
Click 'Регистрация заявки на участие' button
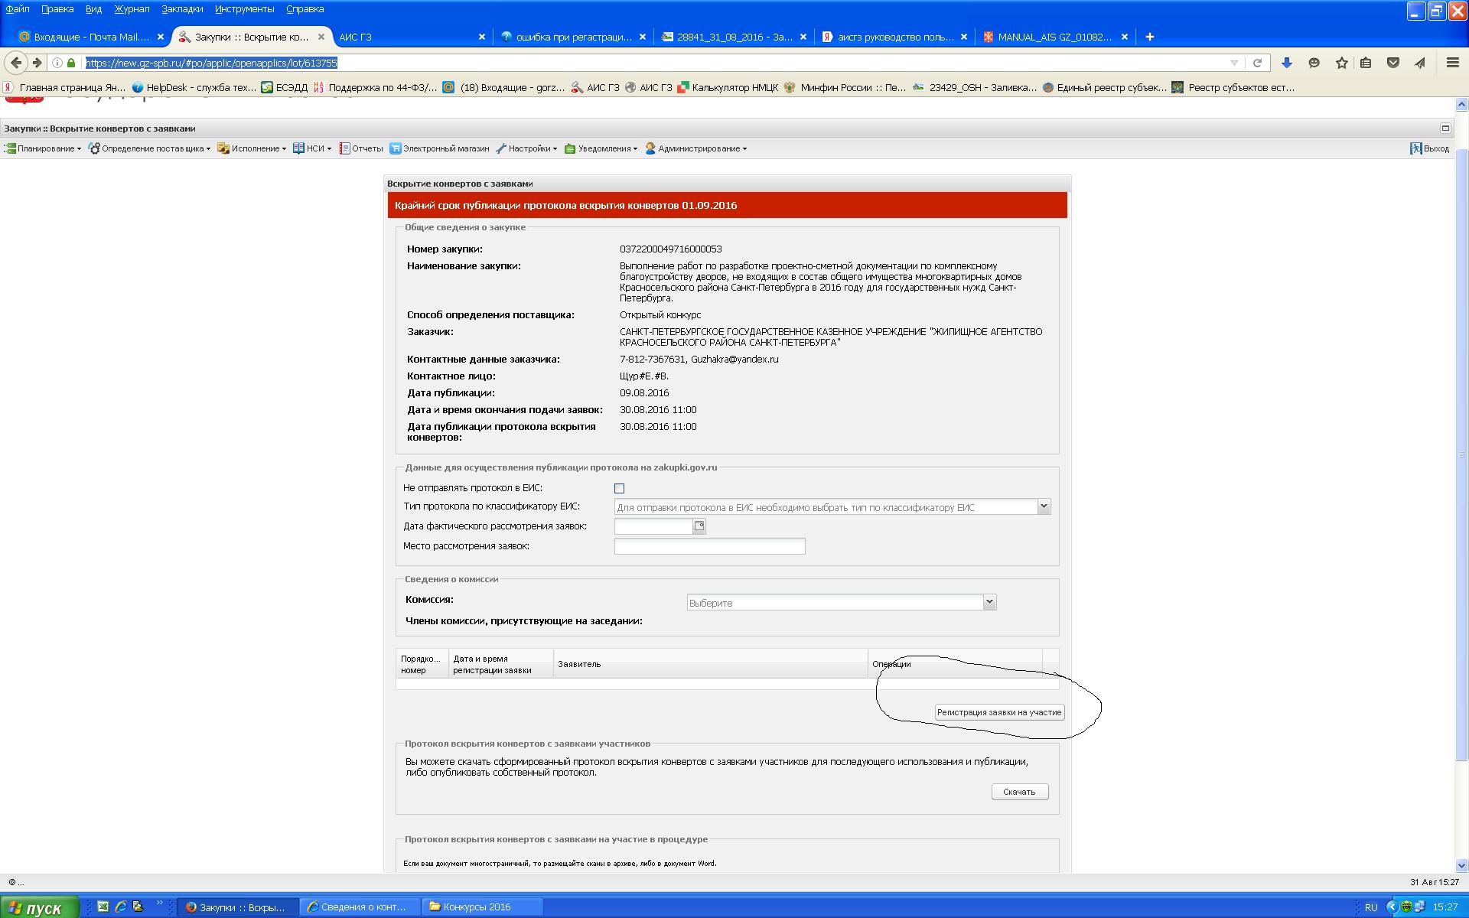pyautogui.click(x=999, y=712)
